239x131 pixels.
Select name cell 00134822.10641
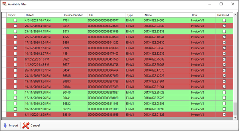click(x=166, y=37)
